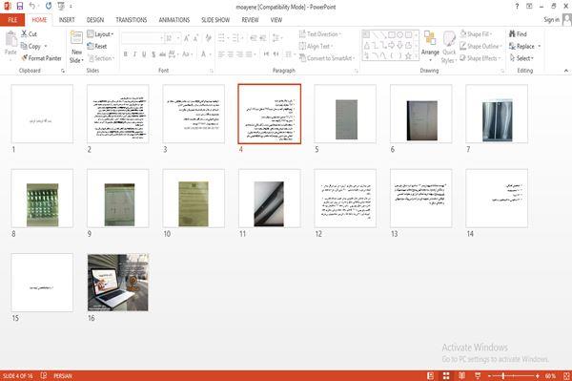This screenshot has width=572, height=381.
Task: Open the Select dropdown in Editing
Action: point(521,58)
